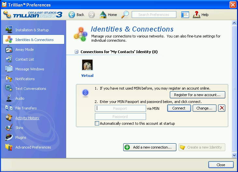Click the Change... button
Viewport: 238px width, 172px height.
(204, 108)
